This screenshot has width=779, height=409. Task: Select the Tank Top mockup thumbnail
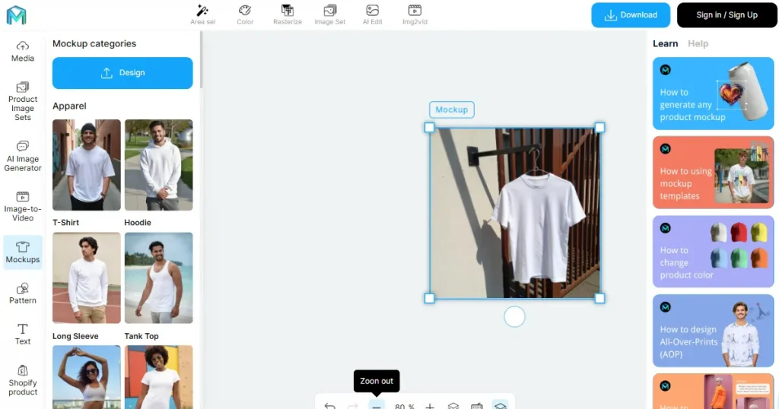pos(158,278)
